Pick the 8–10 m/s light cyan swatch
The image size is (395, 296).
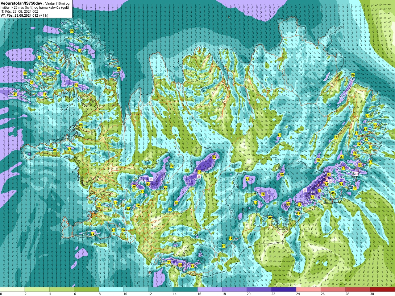coord(111,290)
